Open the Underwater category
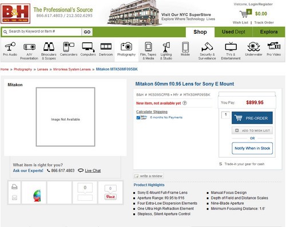Image resolution: width=286 pixels, height=227 pixels. 253,49
